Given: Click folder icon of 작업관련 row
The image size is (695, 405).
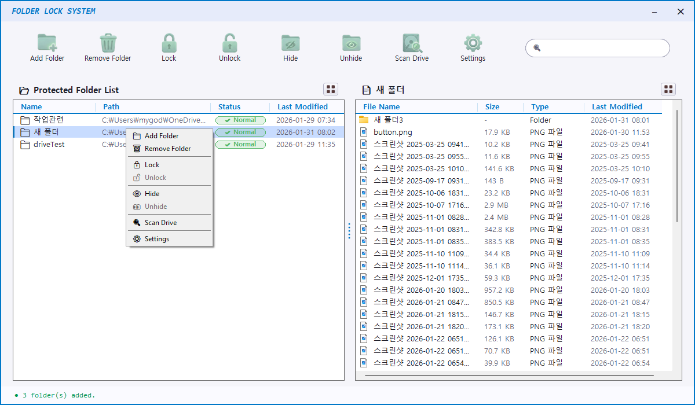Looking at the screenshot, I should pyautogui.click(x=25, y=120).
